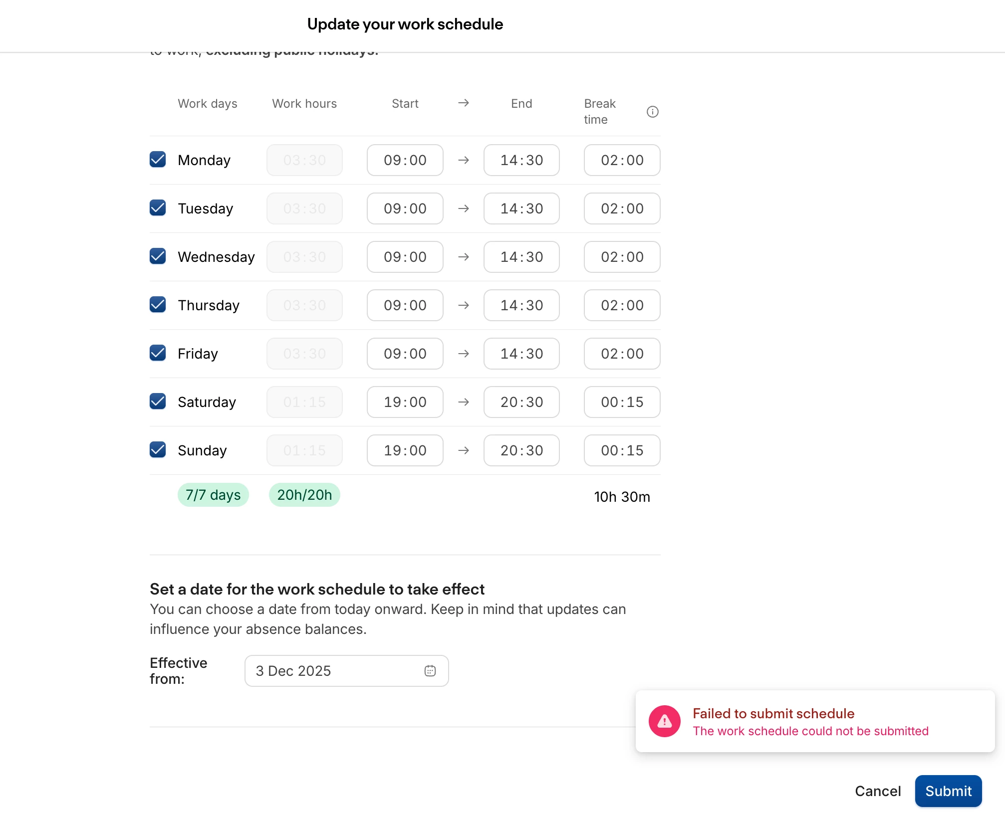
Task: Click Sunday's 20:30 end time field
Action: point(521,450)
